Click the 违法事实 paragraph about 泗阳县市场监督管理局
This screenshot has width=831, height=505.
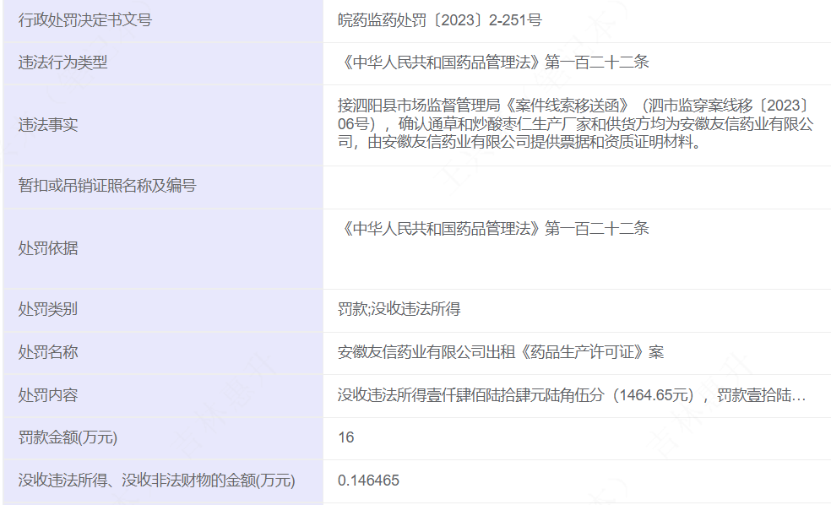point(574,124)
